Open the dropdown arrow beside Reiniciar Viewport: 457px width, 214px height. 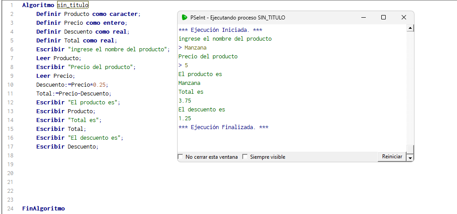(410, 157)
